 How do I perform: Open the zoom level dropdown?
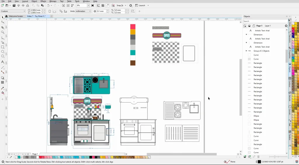click(x=88, y=6)
